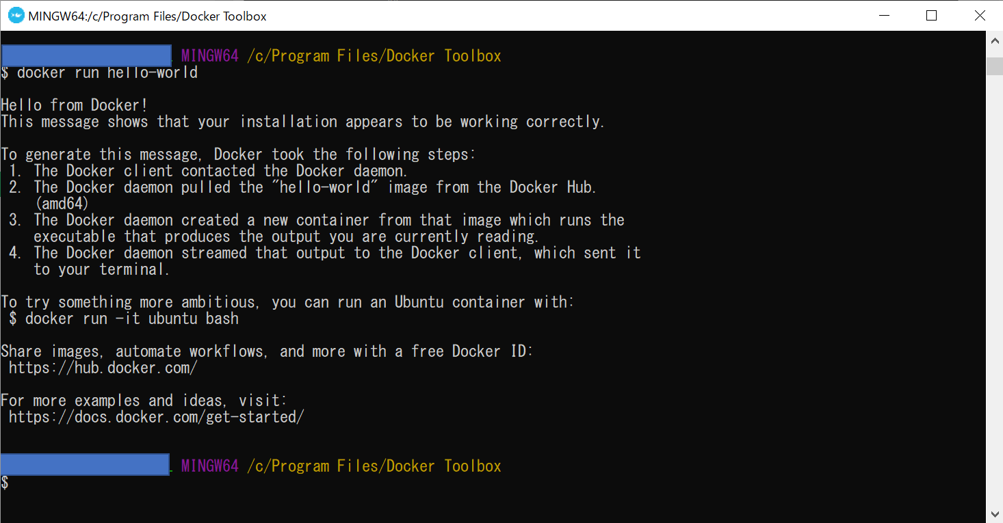
Task: Click the https://hub.docker.com/ URL
Action: click(x=103, y=368)
